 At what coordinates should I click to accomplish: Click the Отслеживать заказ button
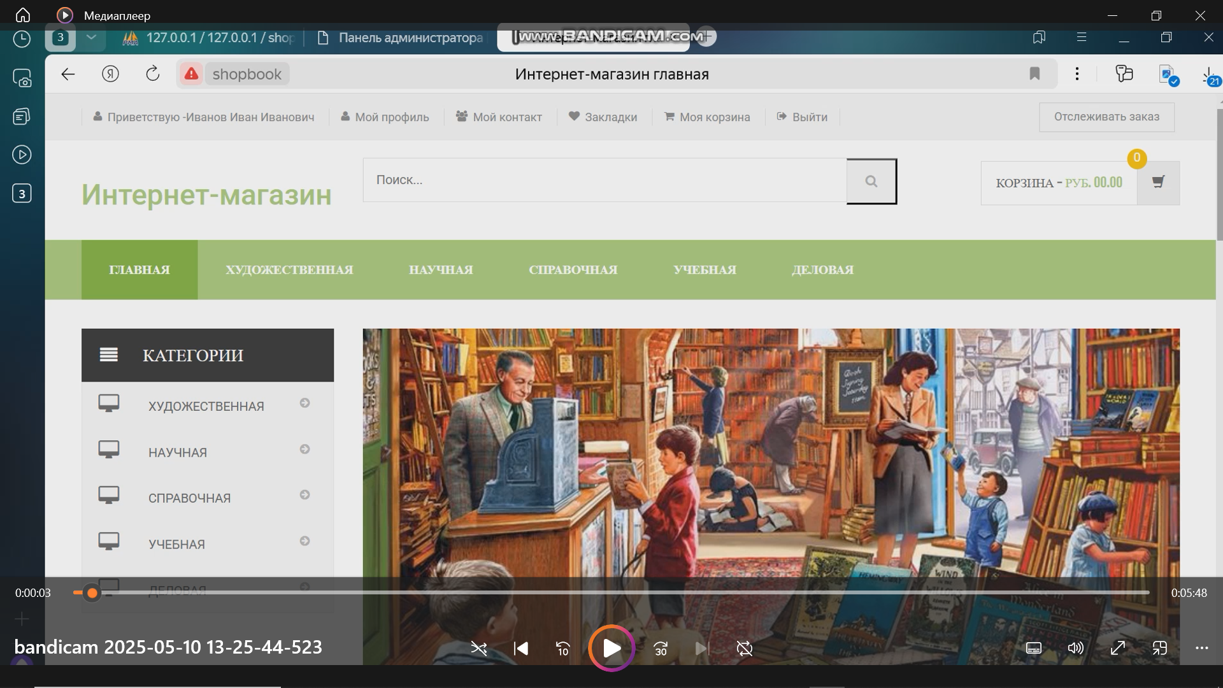(1106, 117)
